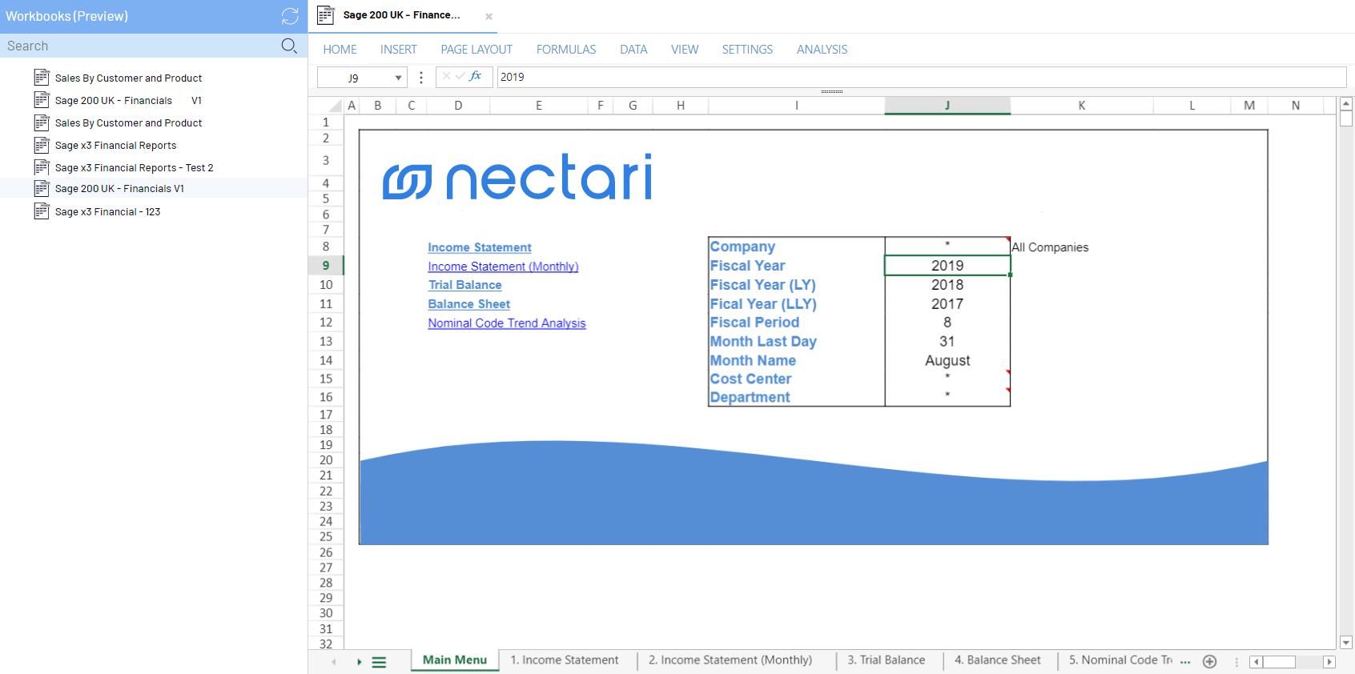Screen dimensions: 1355x674
Task: Open the cell name box dropdown
Action: (398, 78)
